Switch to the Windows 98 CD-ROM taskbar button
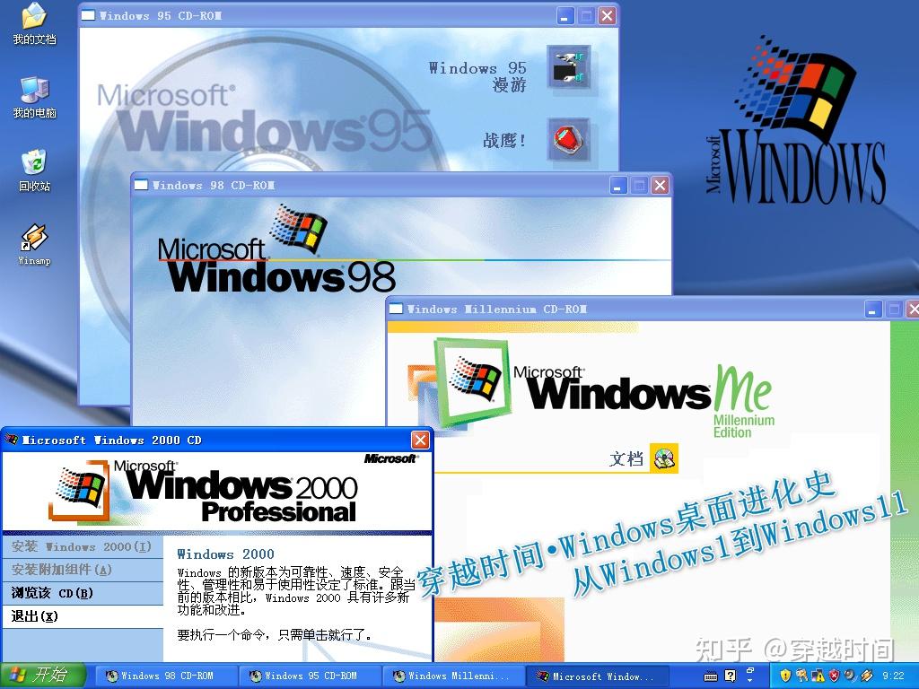 pos(165,676)
